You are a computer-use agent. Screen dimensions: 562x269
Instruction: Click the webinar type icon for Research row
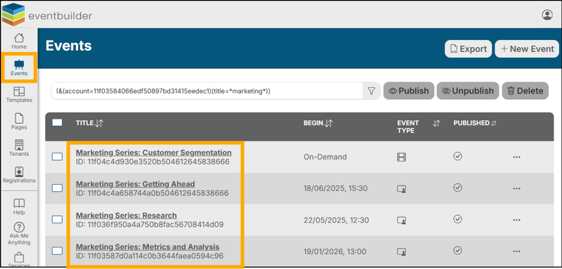(x=401, y=221)
